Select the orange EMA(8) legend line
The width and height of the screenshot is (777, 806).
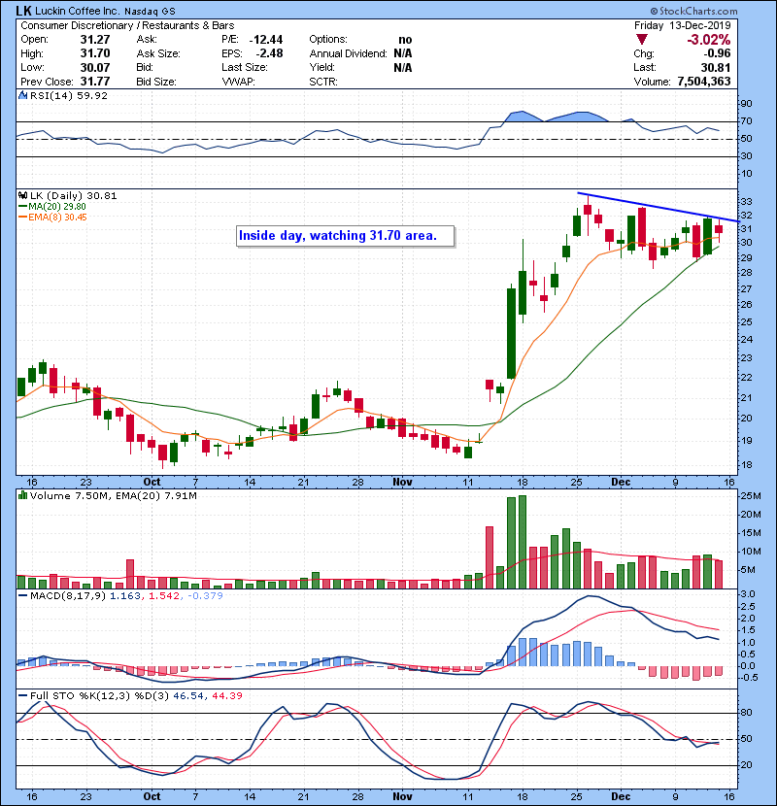click(x=22, y=218)
